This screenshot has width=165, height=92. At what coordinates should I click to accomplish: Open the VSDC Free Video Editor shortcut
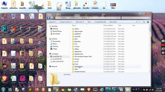coord(4,30)
